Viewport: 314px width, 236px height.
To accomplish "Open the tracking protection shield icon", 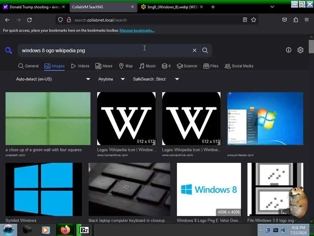I will pyautogui.click(x=60, y=20).
